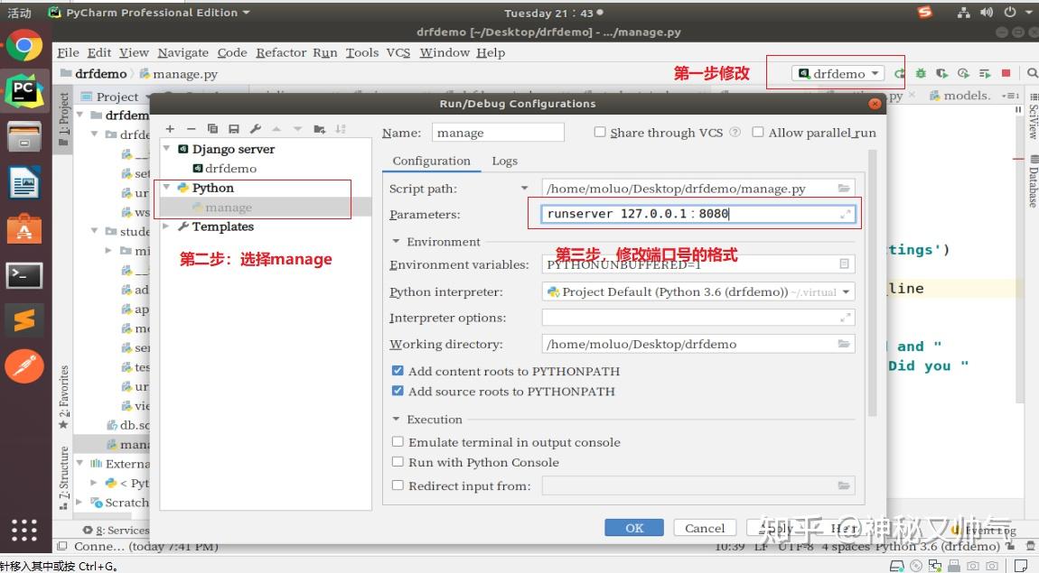Run drfdemo with coverage icon

pyautogui.click(x=942, y=73)
